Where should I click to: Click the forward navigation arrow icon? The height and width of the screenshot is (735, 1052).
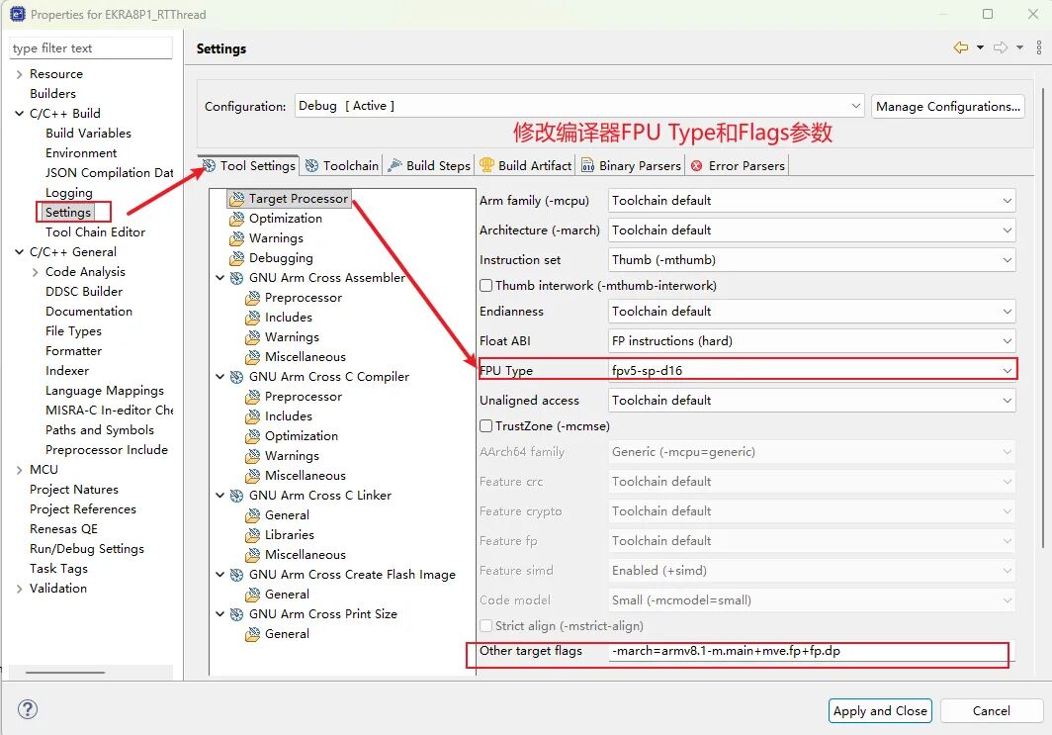(x=1001, y=47)
